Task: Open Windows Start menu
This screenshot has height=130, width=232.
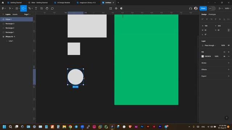Action: [4, 127]
